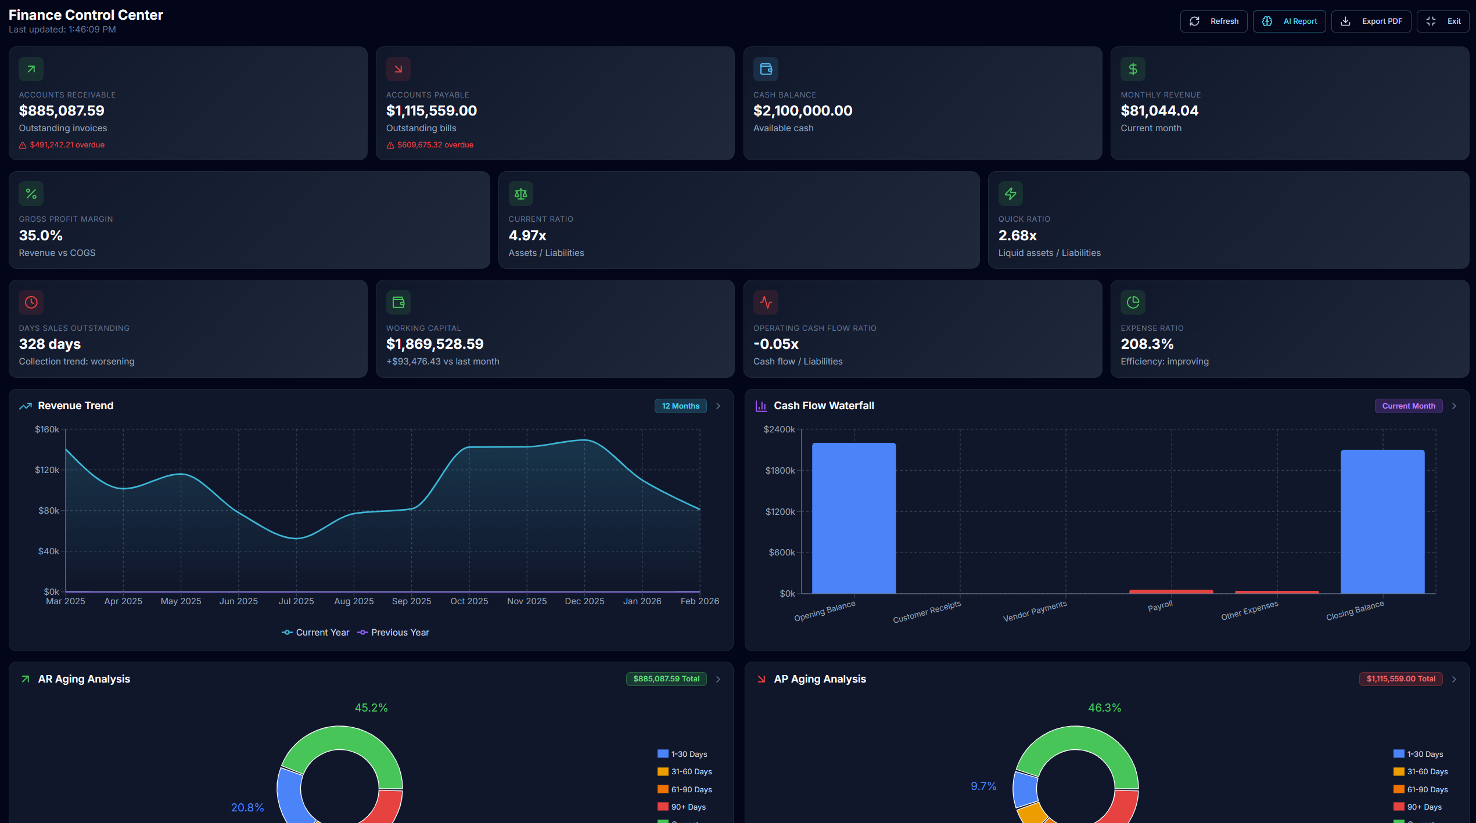
Task: Toggle AP 90+ Days legend swatch
Action: coord(1399,807)
